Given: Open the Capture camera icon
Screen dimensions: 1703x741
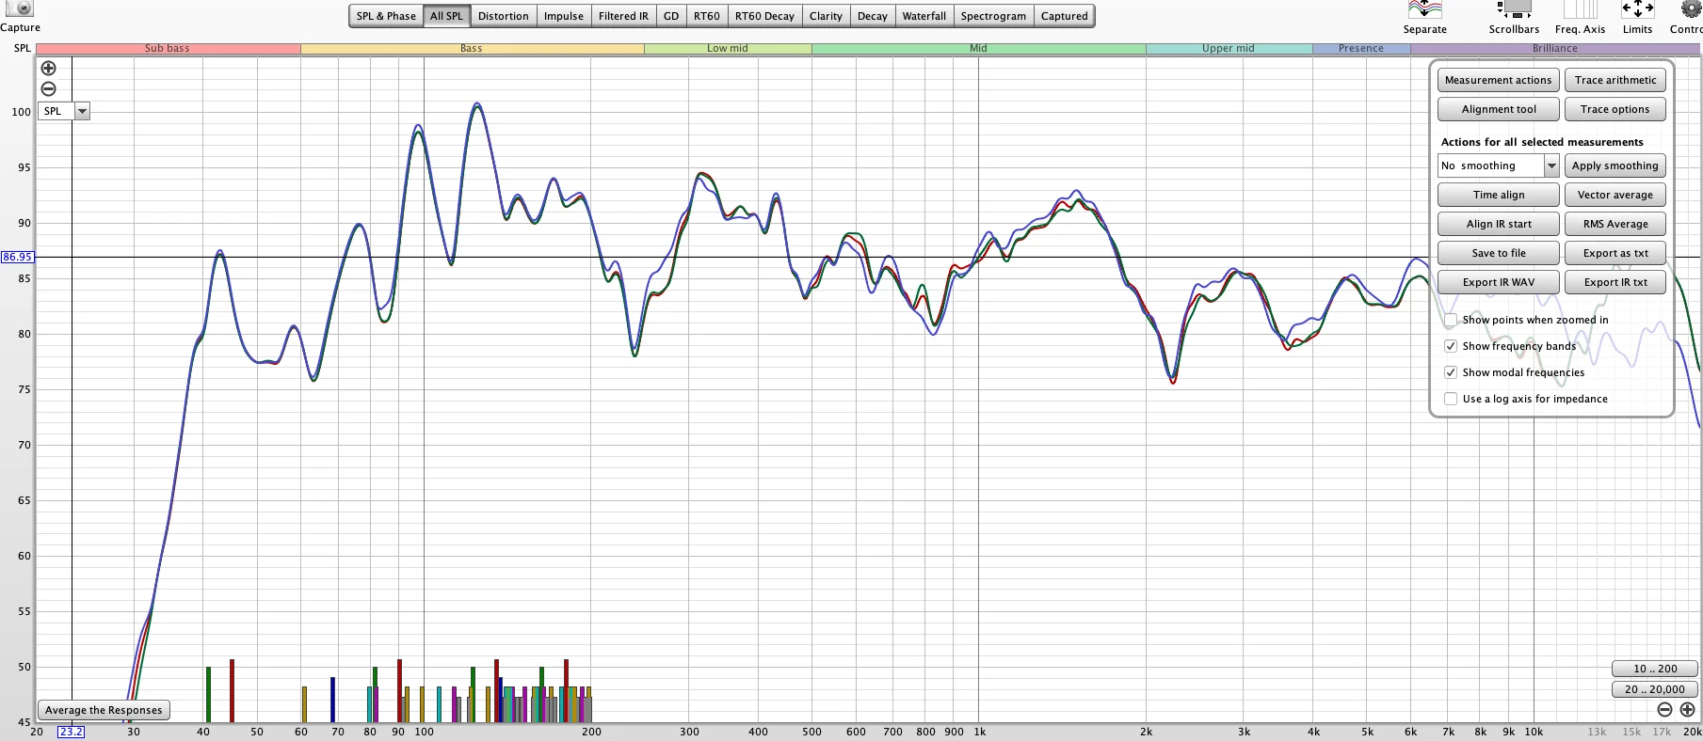Looking at the screenshot, I should click(x=19, y=8).
